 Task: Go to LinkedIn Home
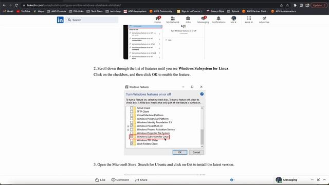click(158, 20)
